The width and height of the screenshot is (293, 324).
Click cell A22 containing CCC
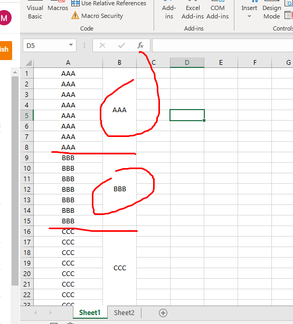coord(68,294)
